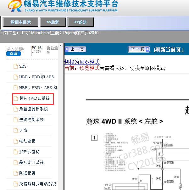189x190 pixels.
Task: Click the sidebar scroll-up arrow
Action: click(x=61, y=46)
